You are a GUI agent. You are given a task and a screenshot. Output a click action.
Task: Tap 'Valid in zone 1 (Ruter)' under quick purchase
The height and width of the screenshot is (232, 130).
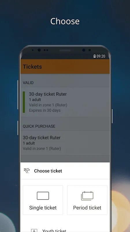(x=42, y=148)
